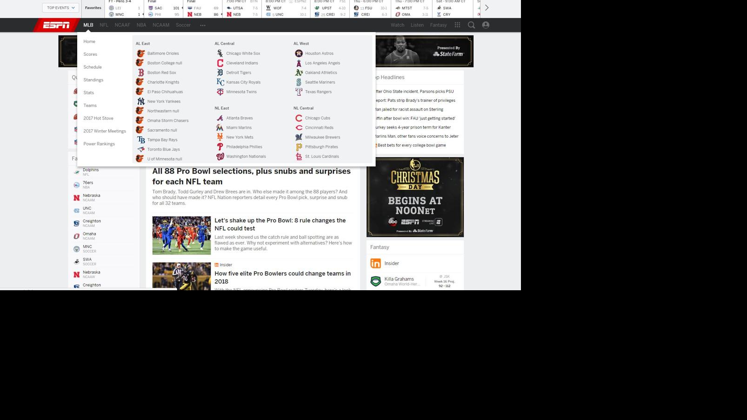The image size is (747, 420).
Task: Open Christmas Day NBA advertisement banner
Action: (415, 197)
